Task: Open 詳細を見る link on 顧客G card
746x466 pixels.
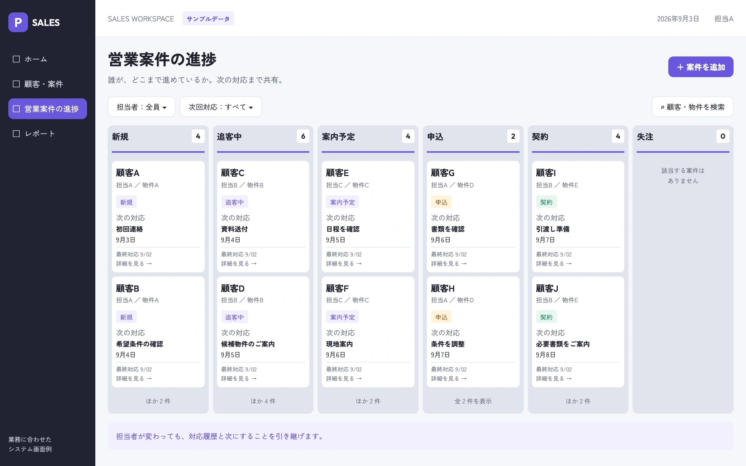Action: pyautogui.click(x=449, y=264)
